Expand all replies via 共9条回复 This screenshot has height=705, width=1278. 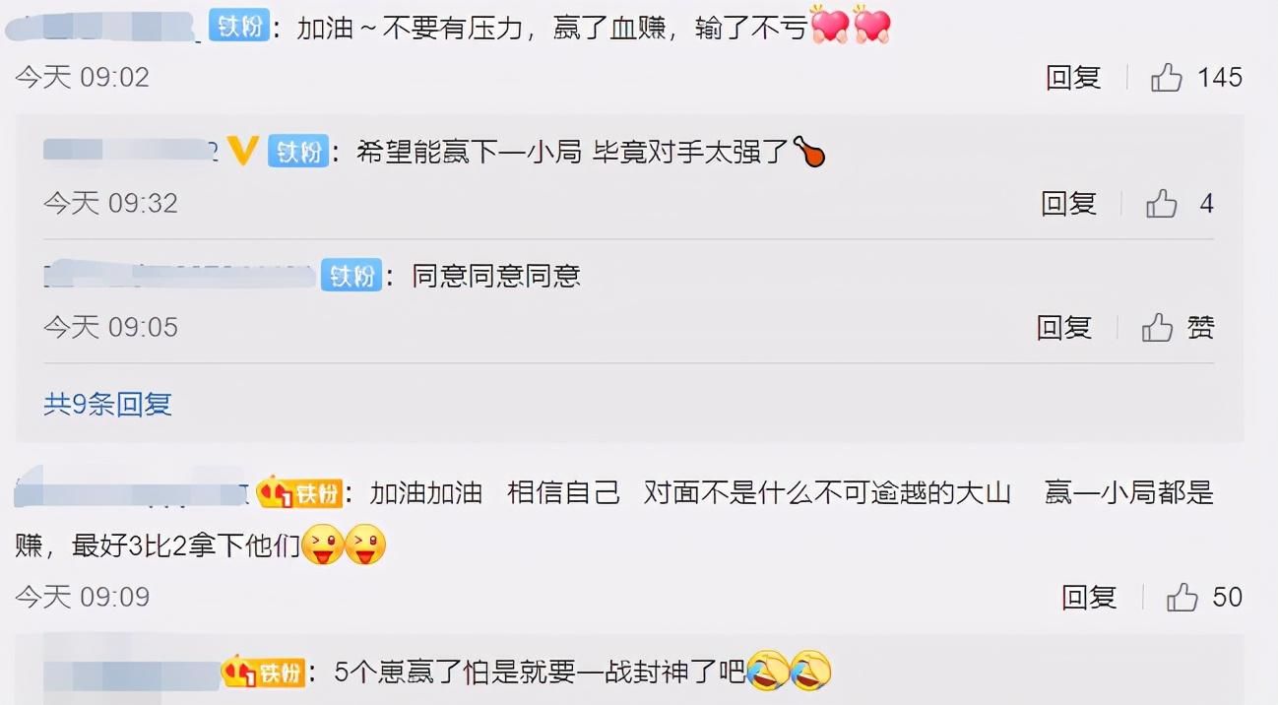click(108, 404)
